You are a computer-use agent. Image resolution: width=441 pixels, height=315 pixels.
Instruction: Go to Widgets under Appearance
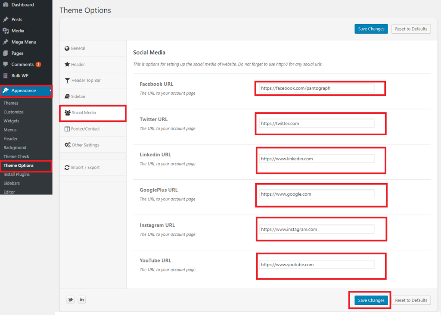(x=11, y=121)
